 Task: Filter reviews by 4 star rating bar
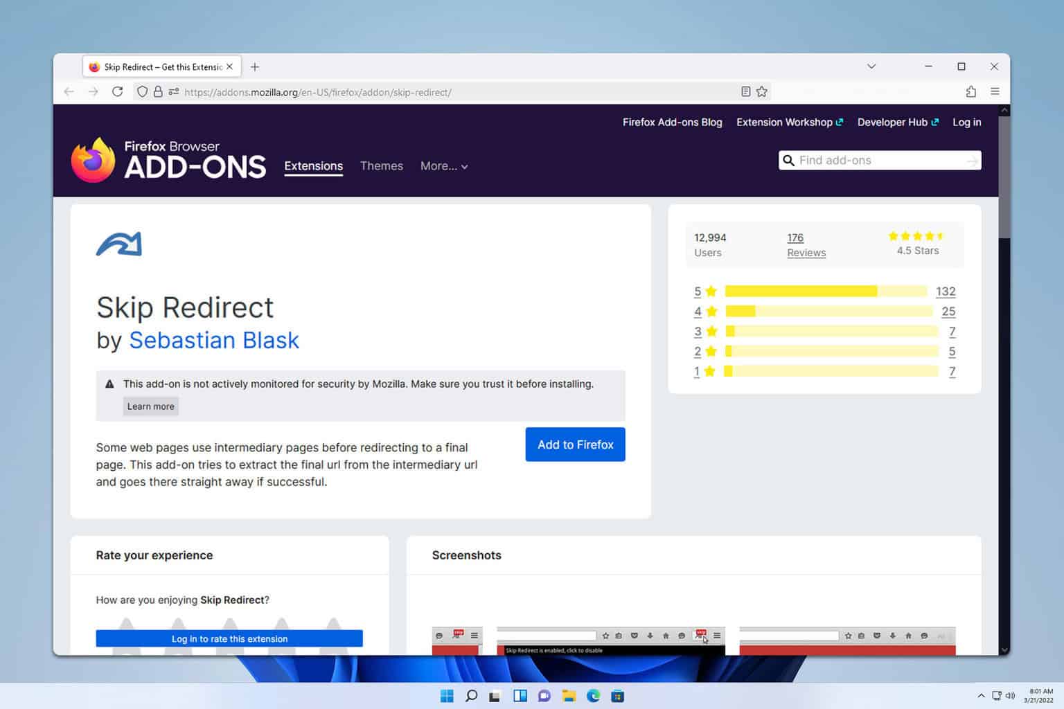pos(828,312)
